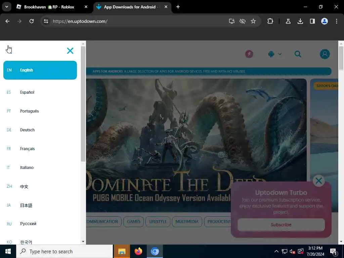Toggle the browser side panel

[x=312, y=21]
